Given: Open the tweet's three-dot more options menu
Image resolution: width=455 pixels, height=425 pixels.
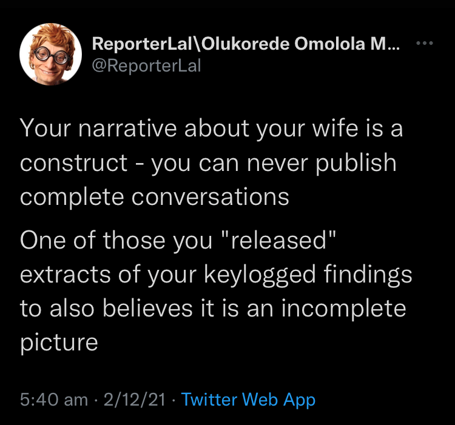Looking at the screenshot, I should click(424, 44).
